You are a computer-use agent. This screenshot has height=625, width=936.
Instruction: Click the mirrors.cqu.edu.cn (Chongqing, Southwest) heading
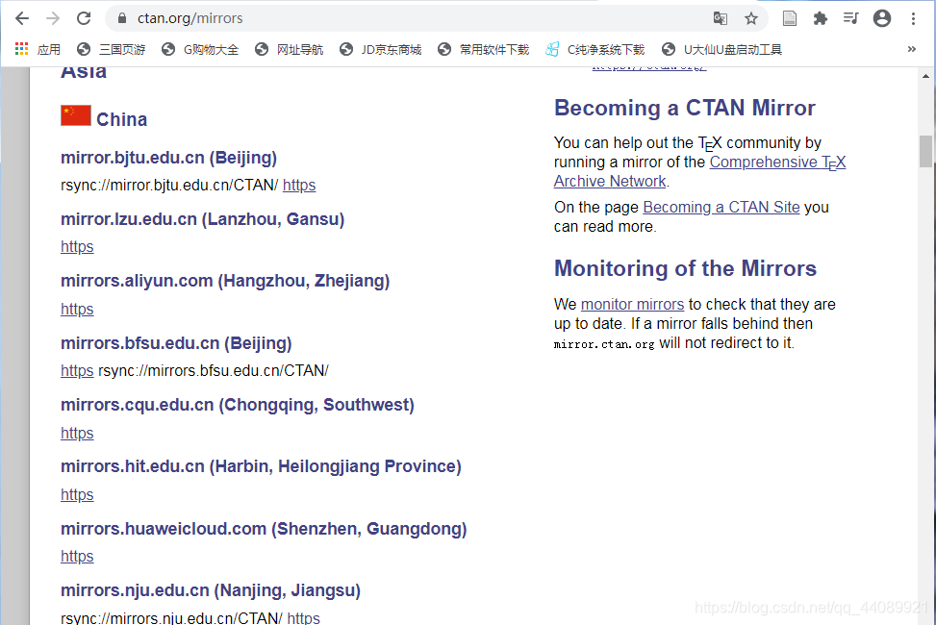[x=238, y=405]
